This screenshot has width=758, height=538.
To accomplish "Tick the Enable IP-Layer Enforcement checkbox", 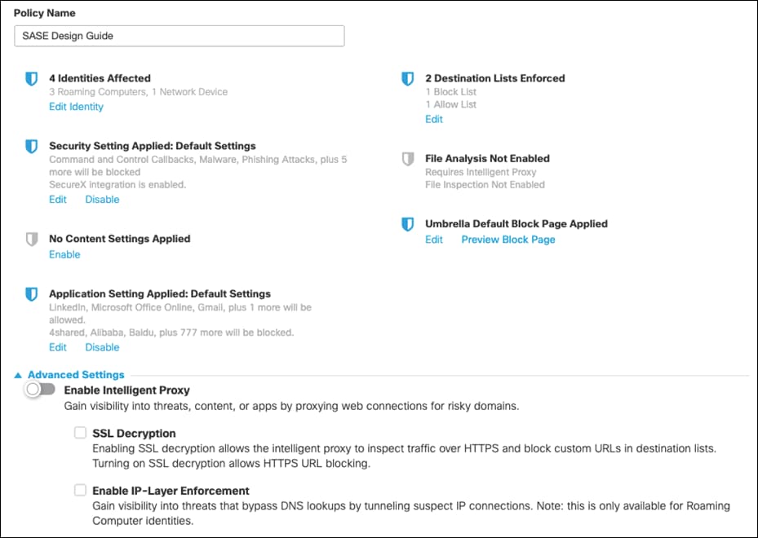I will 80,490.
